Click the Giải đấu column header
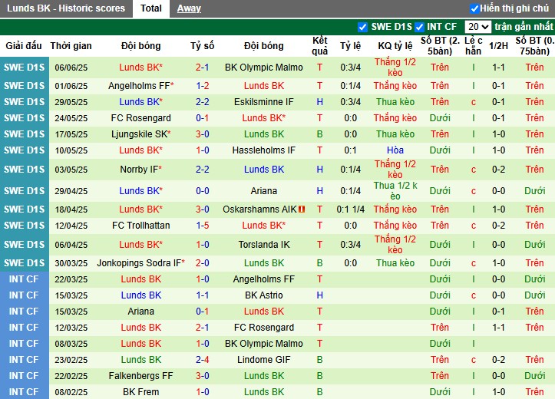The height and width of the screenshot is (399, 555). (x=24, y=45)
